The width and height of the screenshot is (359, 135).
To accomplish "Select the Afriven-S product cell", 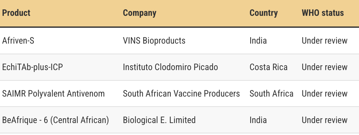I will coord(18,41).
